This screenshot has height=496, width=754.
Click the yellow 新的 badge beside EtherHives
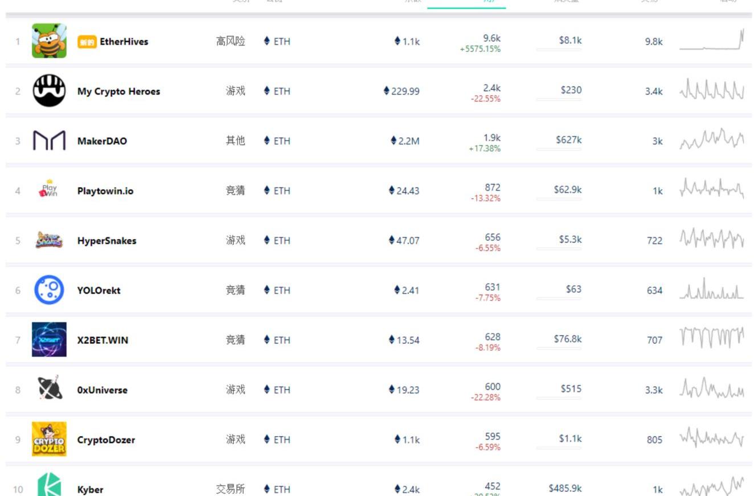(x=87, y=42)
